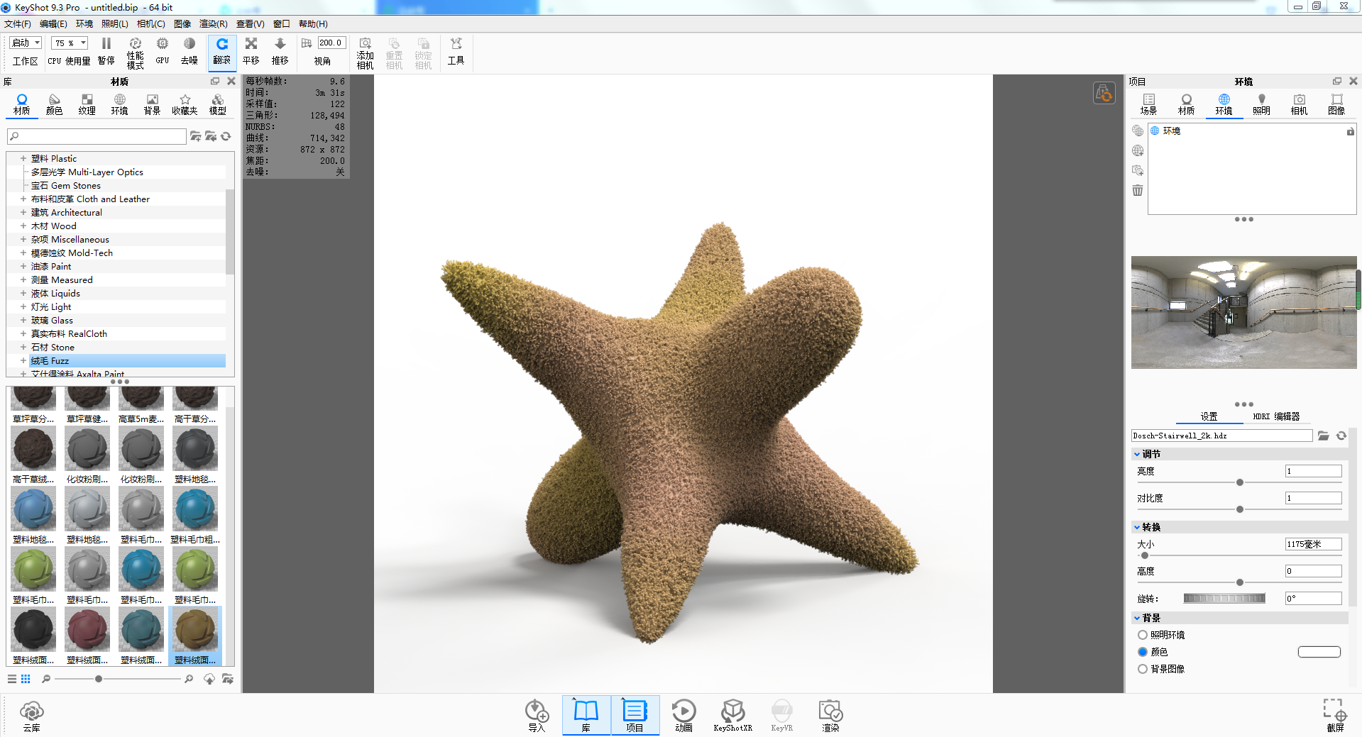Open the tools toolbar button
Viewport: 1362px width, 737px height.
pyautogui.click(x=456, y=52)
